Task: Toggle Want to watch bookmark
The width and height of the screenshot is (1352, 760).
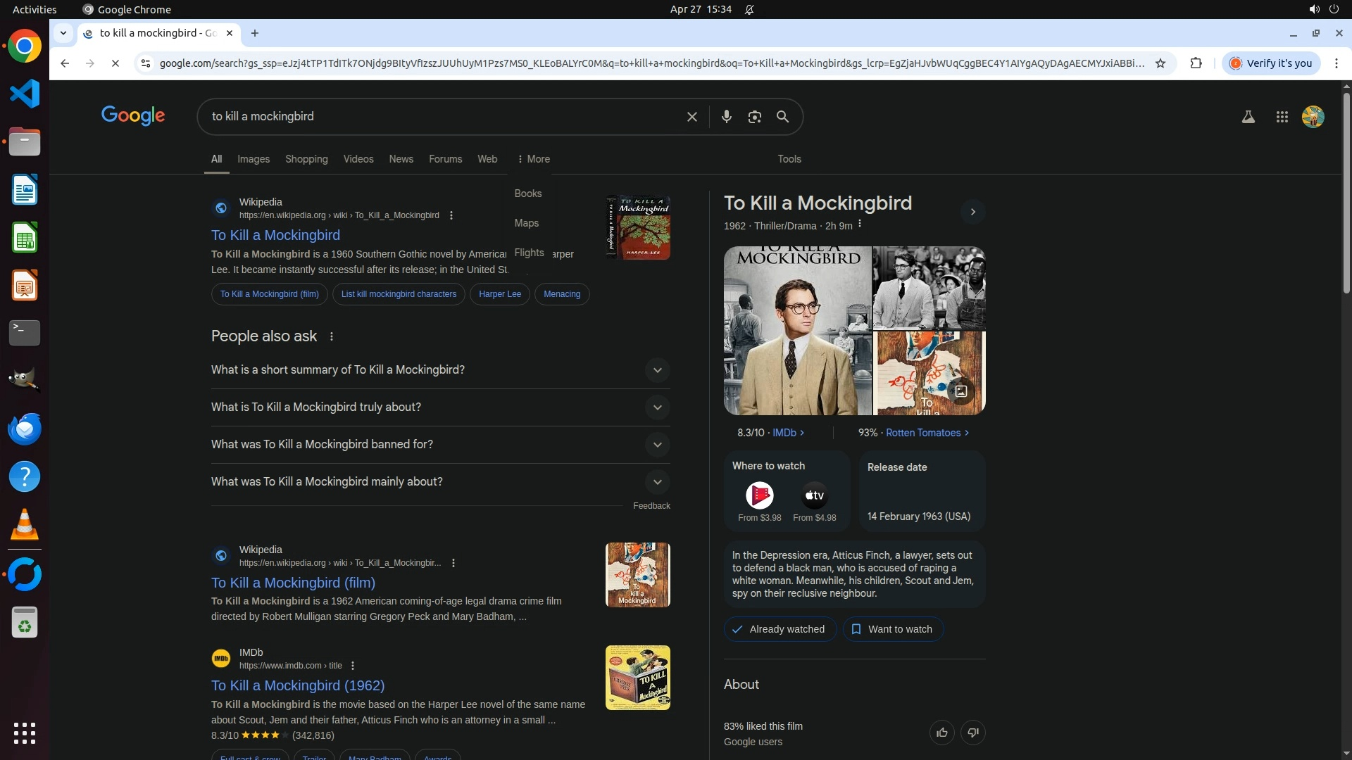Action: 892,629
